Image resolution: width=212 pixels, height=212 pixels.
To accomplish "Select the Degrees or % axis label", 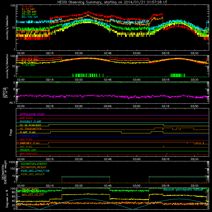I will [x=7, y=198].
